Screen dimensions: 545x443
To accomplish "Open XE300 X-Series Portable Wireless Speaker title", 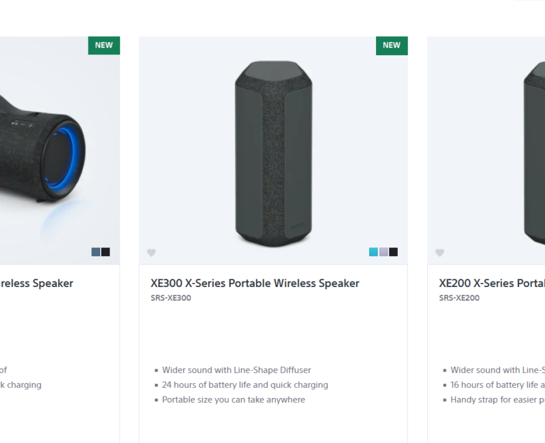I will tap(255, 283).
